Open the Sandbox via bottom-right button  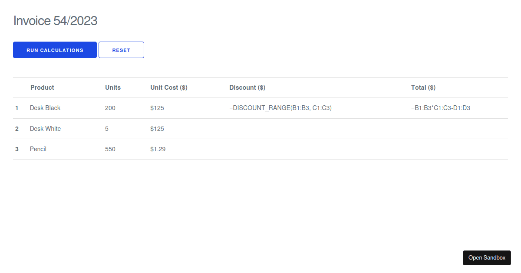click(487, 257)
